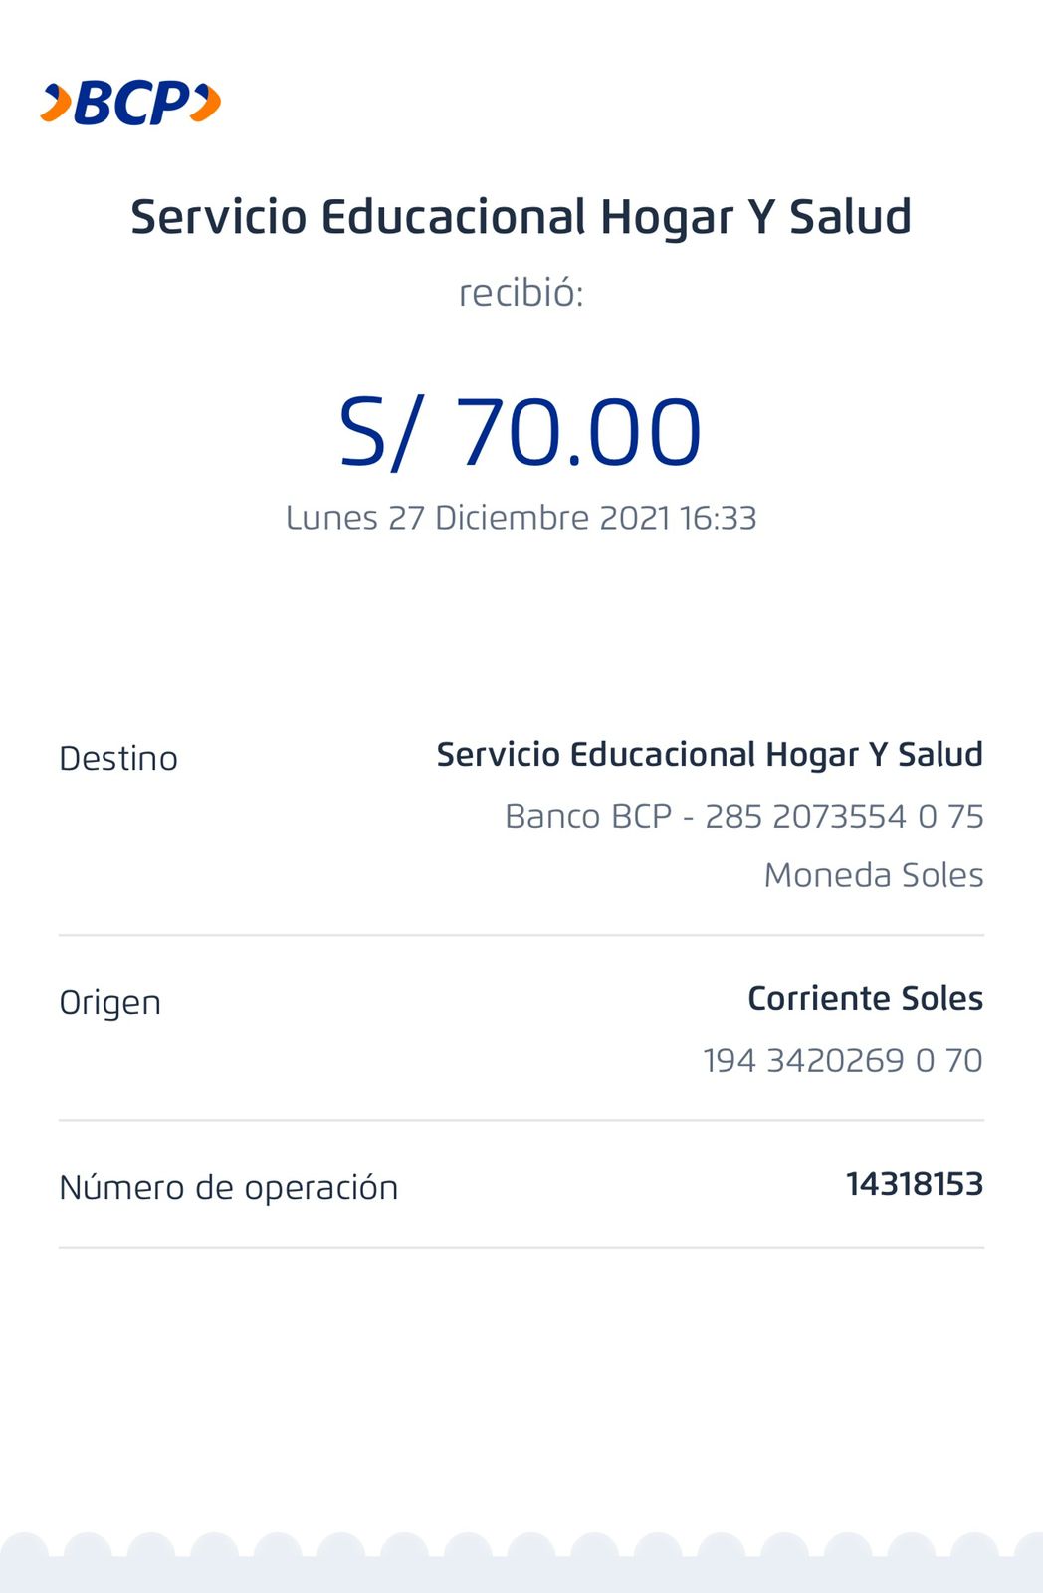Click the divider line below Número de operación
1043x1593 pixels.
point(521,1247)
